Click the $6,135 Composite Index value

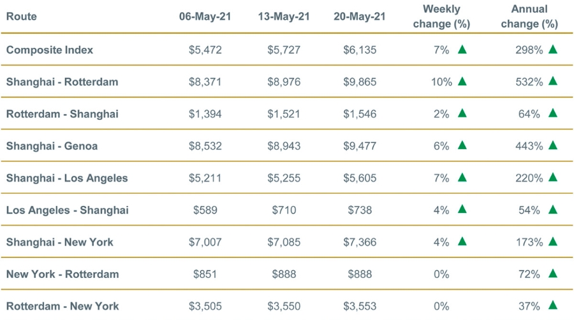coord(360,50)
